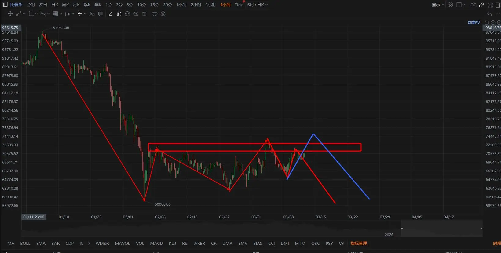This screenshot has height=253, width=501.
Task: Open 指标管理 indicator management
Action: tap(359, 243)
